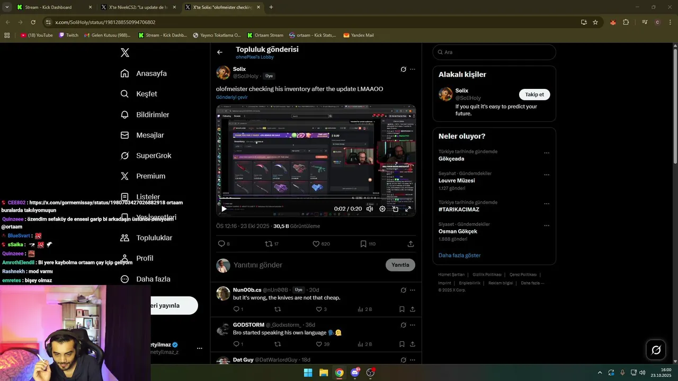Open Twitch bookmark in bookmarks bar

pos(68,35)
